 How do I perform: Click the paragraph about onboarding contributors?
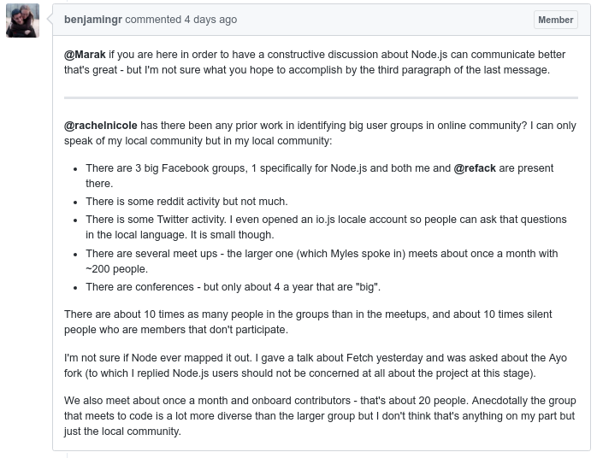point(320,416)
